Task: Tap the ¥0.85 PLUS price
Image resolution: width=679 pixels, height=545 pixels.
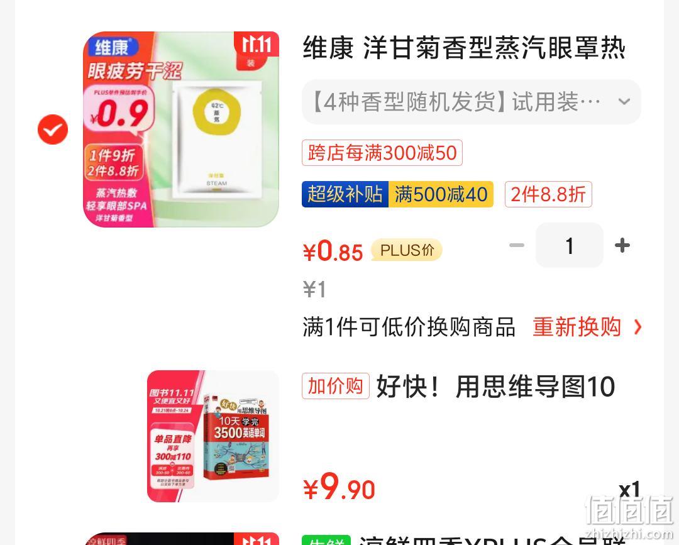Action: click(x=333, y=251)
